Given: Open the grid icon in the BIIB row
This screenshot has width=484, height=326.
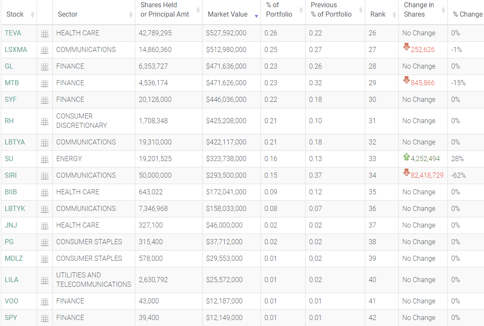Looking at the screenshot, I should pos(45,193).
